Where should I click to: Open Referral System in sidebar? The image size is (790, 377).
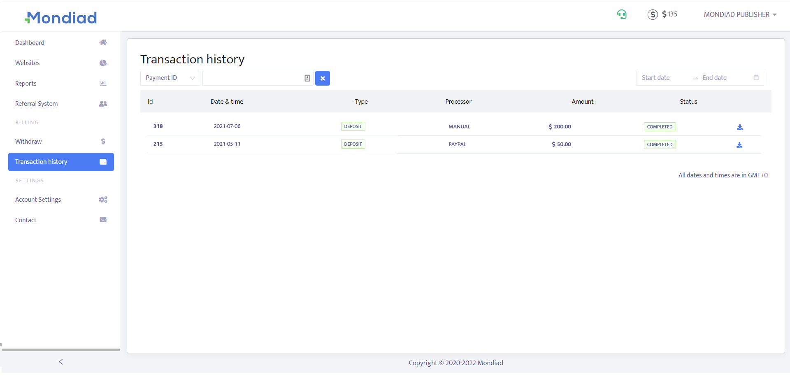pos(36,104)
